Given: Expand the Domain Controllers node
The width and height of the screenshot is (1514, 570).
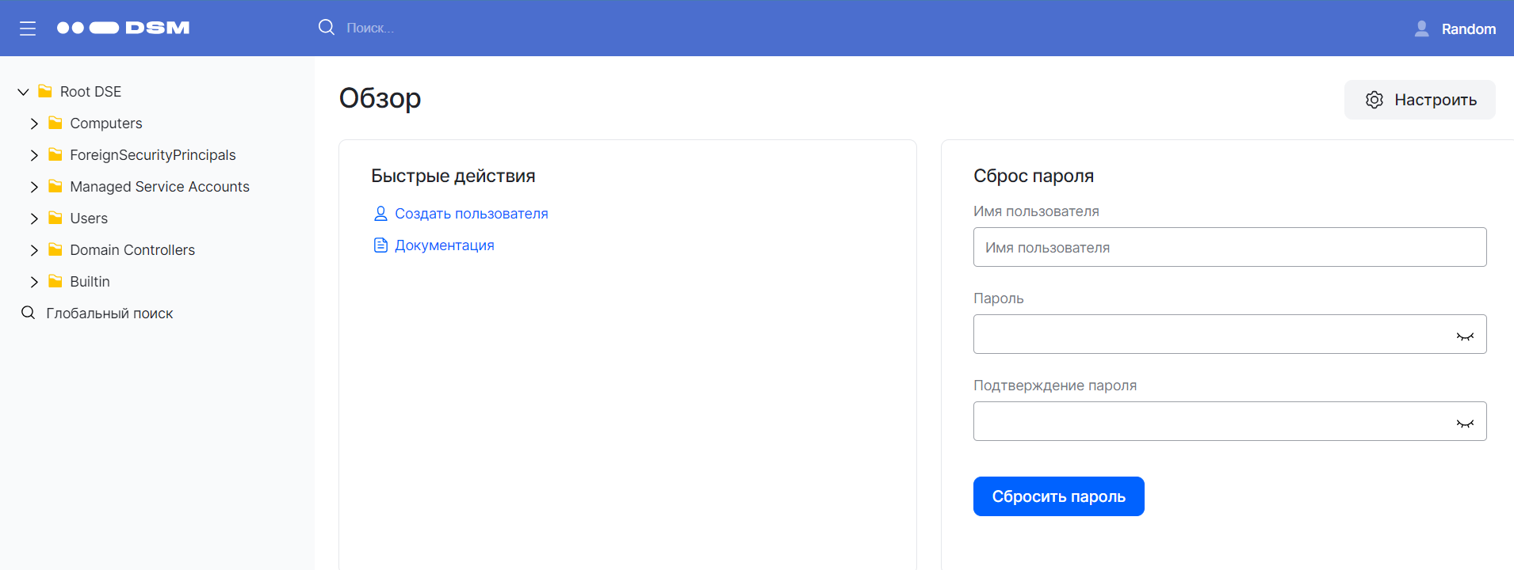Looking at the screenshot, I should coord(34,250).
